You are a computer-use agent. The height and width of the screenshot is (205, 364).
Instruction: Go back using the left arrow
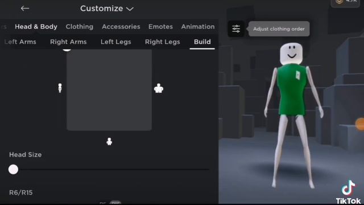(x=25, y=9)
